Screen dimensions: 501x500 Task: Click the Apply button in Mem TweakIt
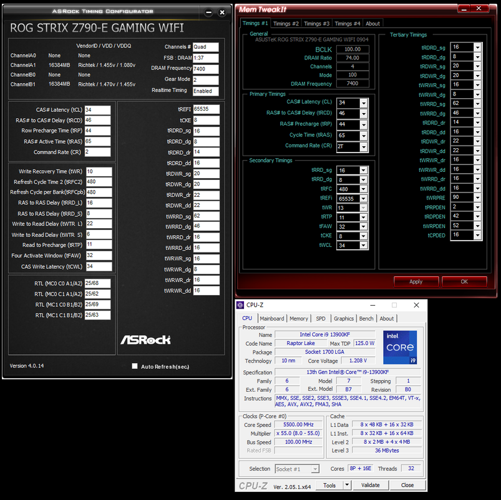416,282
